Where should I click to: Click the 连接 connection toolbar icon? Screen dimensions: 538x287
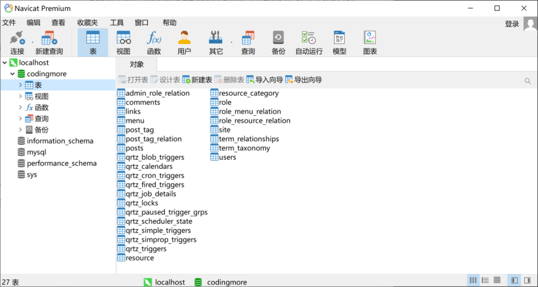17,42
